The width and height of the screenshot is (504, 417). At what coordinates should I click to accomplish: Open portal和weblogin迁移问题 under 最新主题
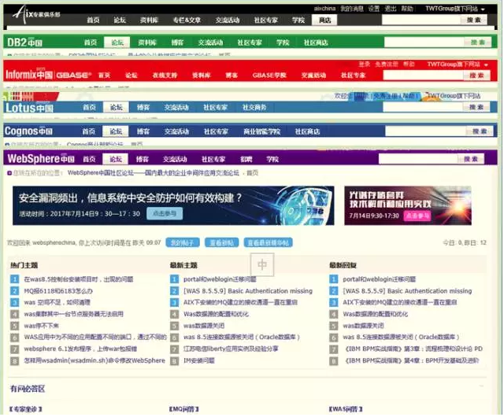pos(220,279)
